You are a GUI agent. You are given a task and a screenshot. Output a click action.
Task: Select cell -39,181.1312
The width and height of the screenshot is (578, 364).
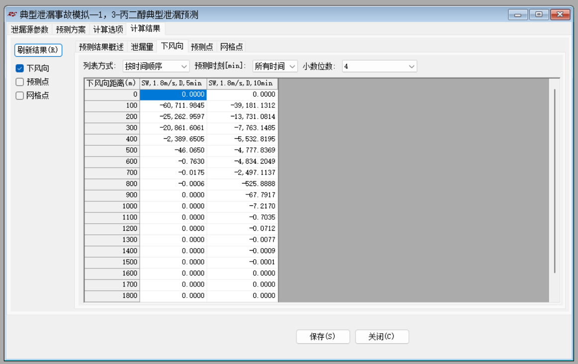click(x=242, y=106)
